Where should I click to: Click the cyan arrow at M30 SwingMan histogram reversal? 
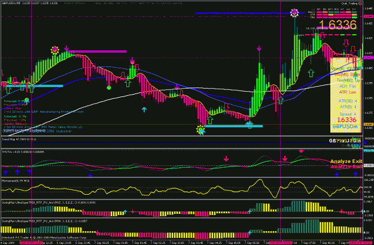250,232
